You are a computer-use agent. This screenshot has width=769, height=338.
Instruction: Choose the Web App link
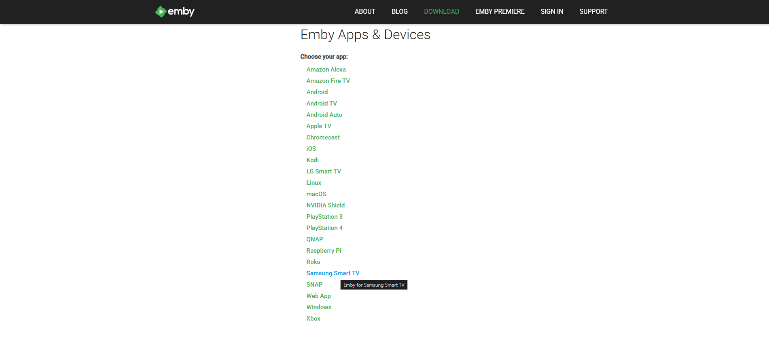pyautogui.click(x=319, y=296)
